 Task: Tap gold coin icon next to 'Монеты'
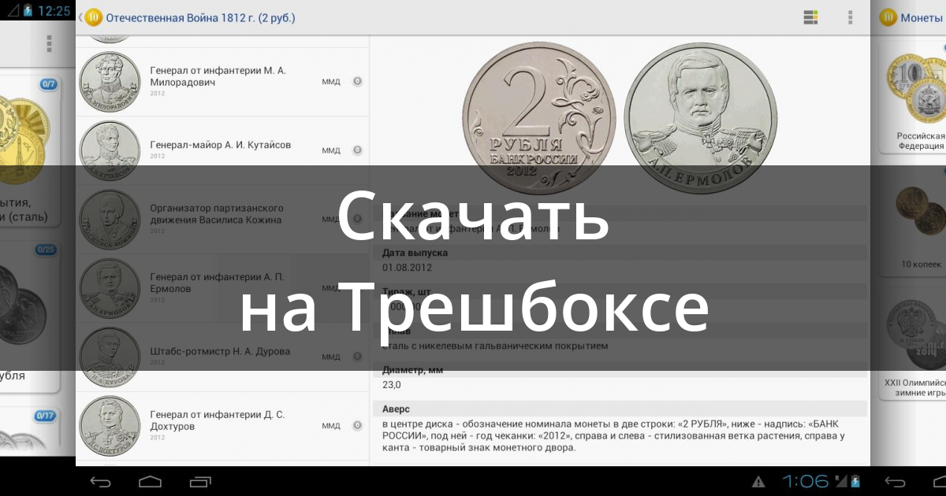tap(888, 17)
